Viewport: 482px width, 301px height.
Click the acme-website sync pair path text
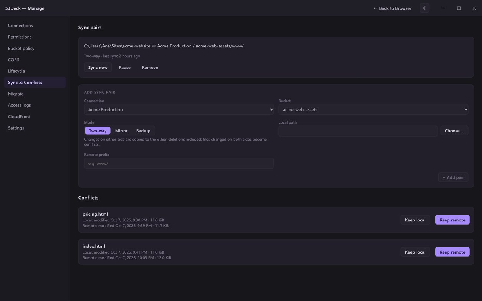click(x=164, y=46)
